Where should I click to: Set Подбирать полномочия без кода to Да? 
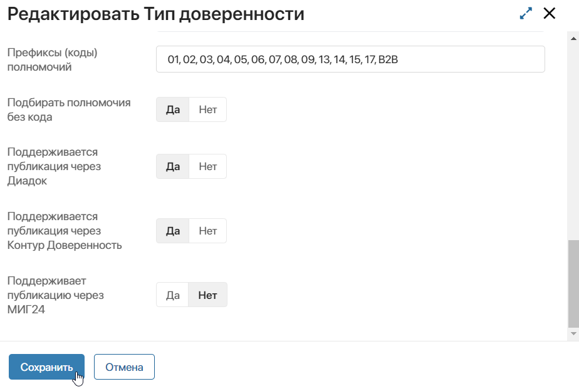(x=173, y=109)
